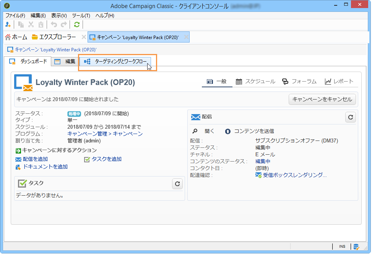Open the ツール(T) menu

81,15
